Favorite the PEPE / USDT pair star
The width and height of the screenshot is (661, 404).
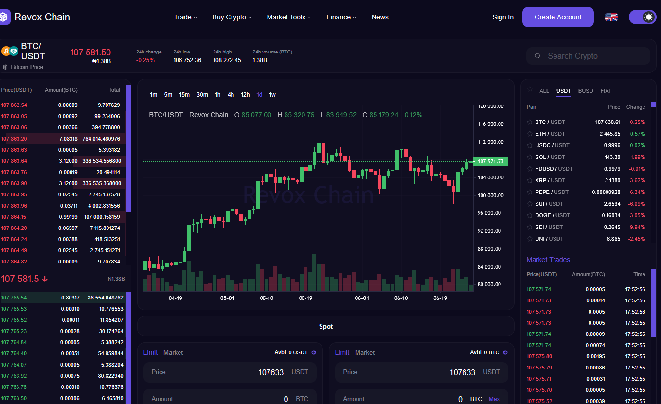530,192
